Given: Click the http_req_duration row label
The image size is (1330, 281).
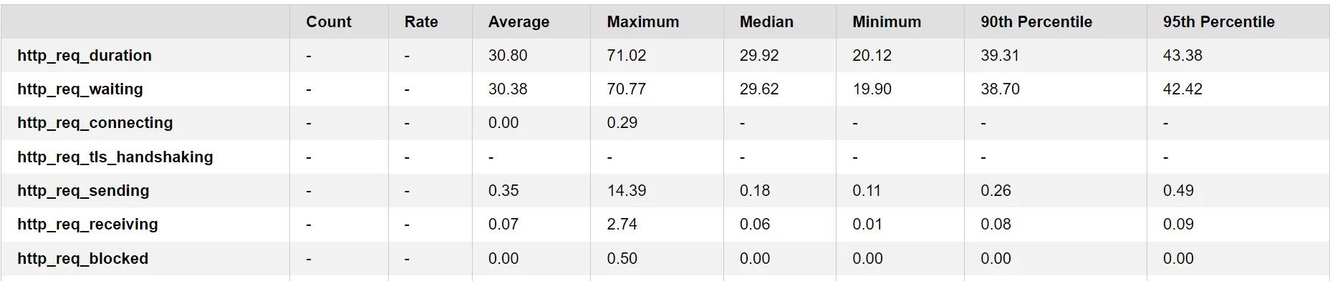Looking at the screenshot, I should (x=85, y=56).
